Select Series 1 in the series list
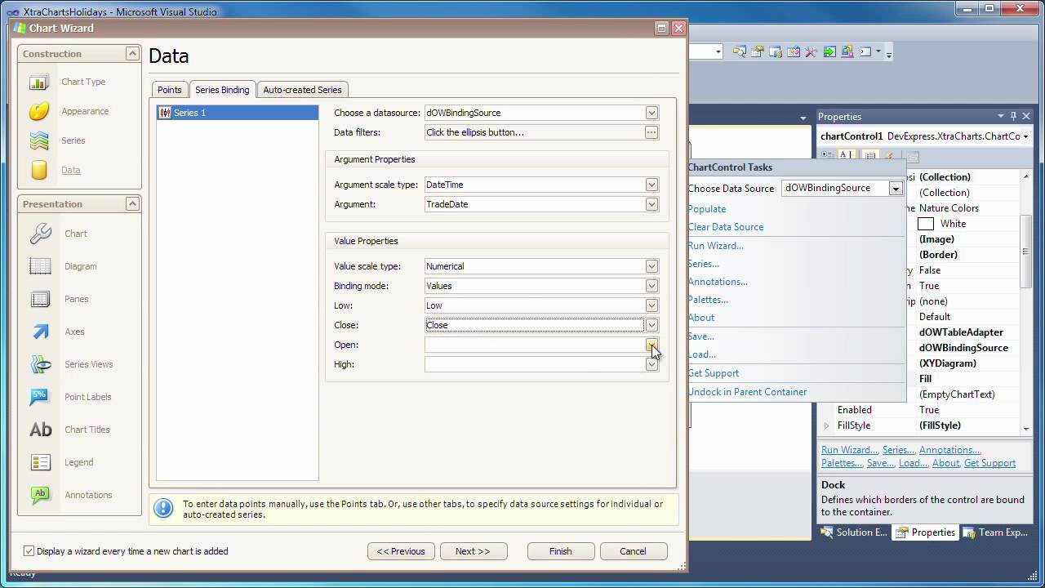This screenshot has width=1045, height=588. click(x=238, y=113)
